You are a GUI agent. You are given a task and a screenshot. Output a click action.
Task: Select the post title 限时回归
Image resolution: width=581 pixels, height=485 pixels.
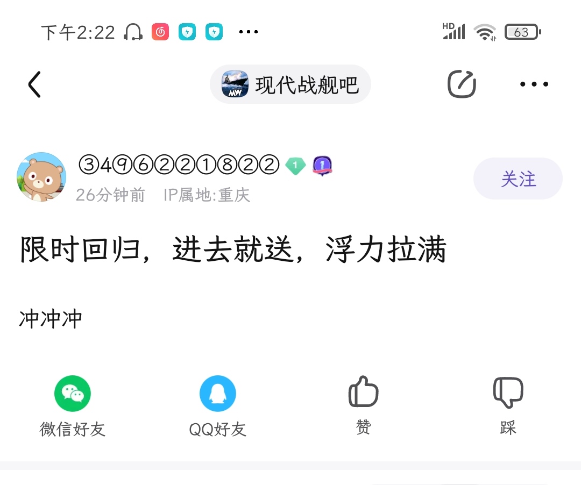point(80,249)
